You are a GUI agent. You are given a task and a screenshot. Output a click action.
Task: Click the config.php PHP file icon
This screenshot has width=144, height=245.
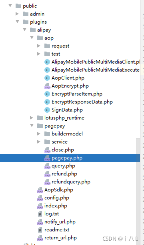[40, 198]
